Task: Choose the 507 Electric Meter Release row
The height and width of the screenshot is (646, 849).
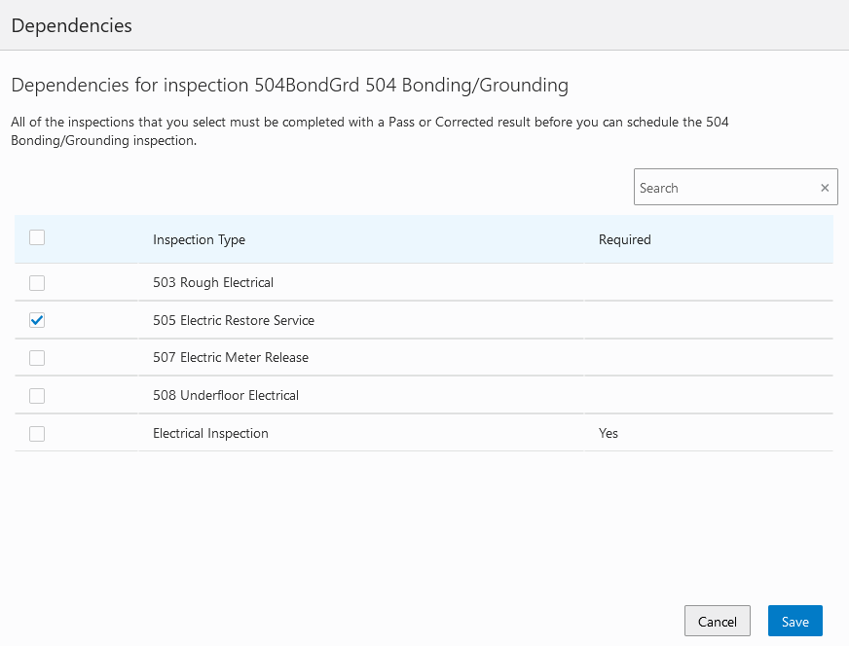Action: [230, 358]
